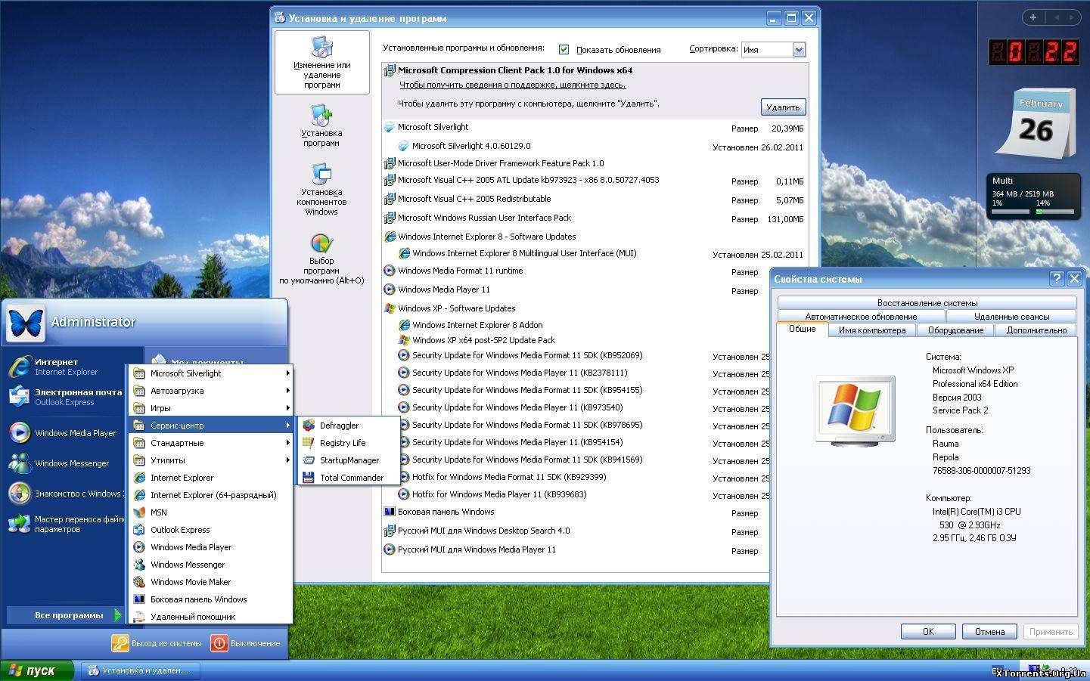Toggle Показать обновления checkbox

[x=564, y=49]
